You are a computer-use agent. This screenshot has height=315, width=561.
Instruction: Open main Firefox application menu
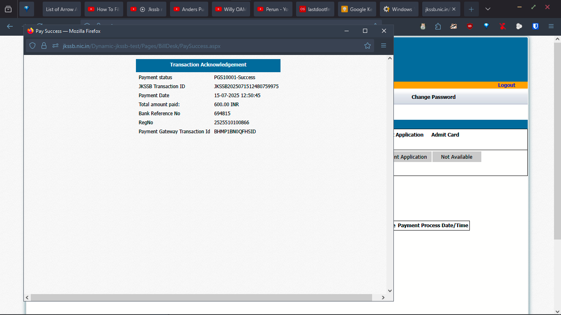(x=551, y=26)
